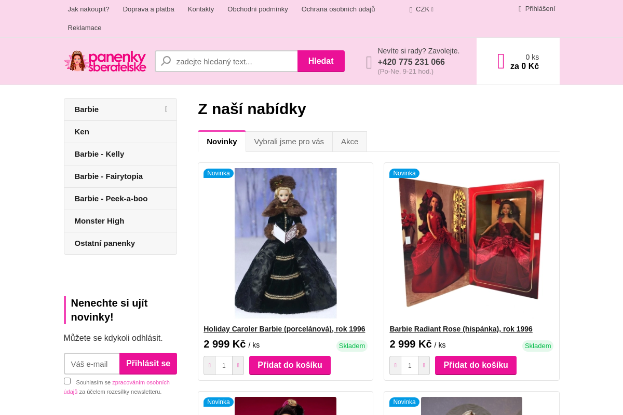Click the Přihlášení user login icon
The height and width of the screenshot is (415, 623).
coord(520,9)
